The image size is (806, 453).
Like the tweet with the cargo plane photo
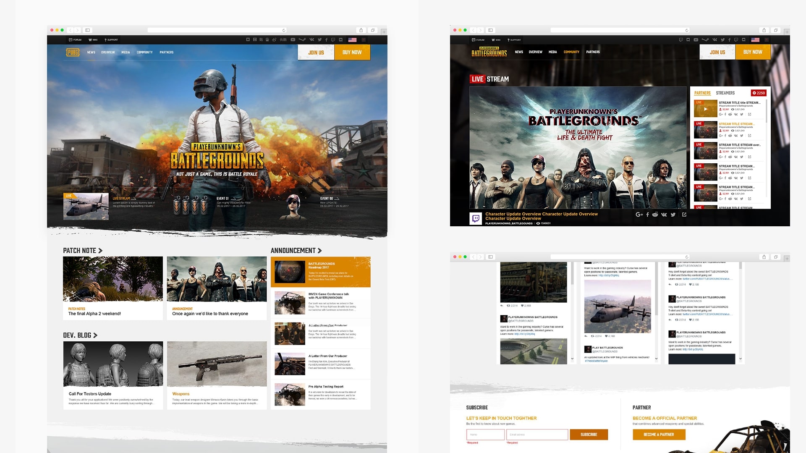(607, 336)
